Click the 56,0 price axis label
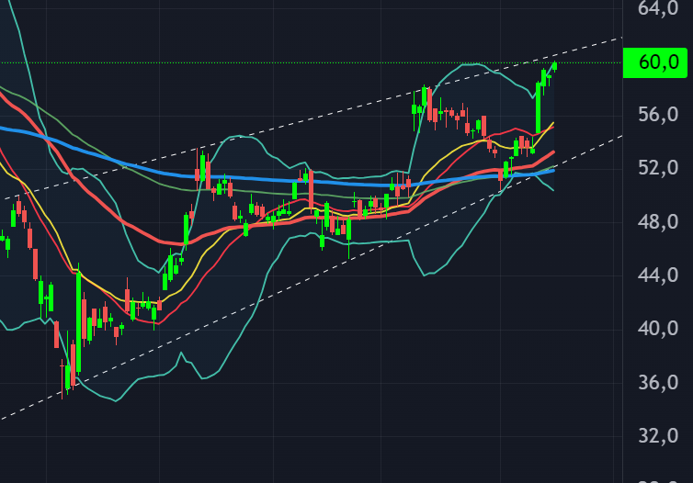Screen dimensions: 693x483 click(658, 115)
